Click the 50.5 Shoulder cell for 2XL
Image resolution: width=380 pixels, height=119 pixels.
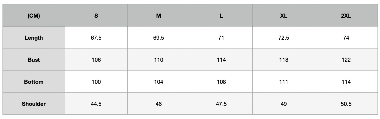(346, 104)
